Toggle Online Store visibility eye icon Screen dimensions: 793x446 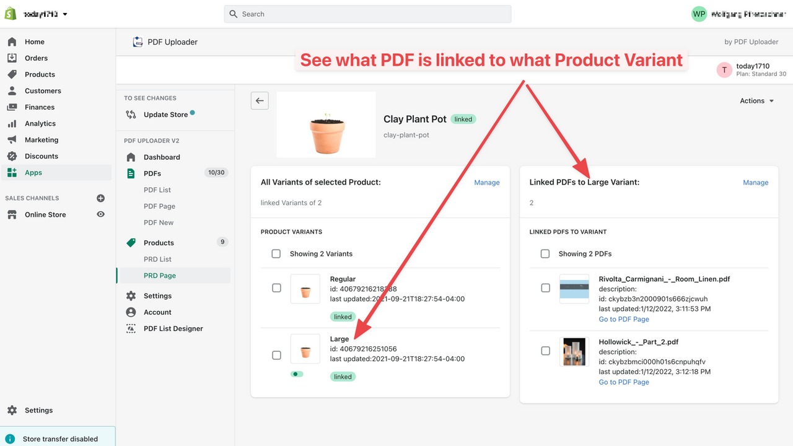pos(101,214)
